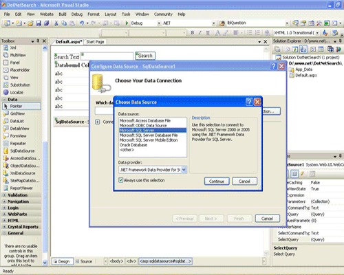Click the Events lightning icon in Properties

[303, 174]
